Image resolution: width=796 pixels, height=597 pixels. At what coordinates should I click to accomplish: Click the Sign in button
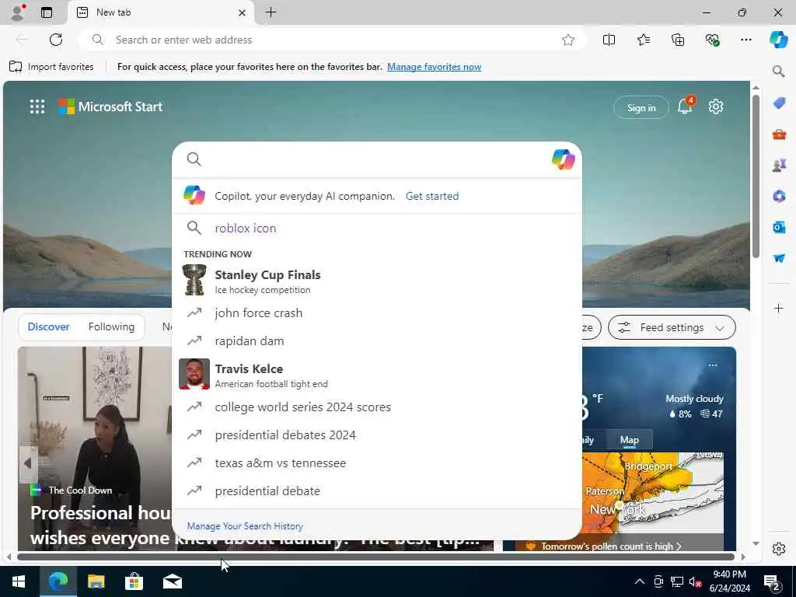tap(641, 107)
